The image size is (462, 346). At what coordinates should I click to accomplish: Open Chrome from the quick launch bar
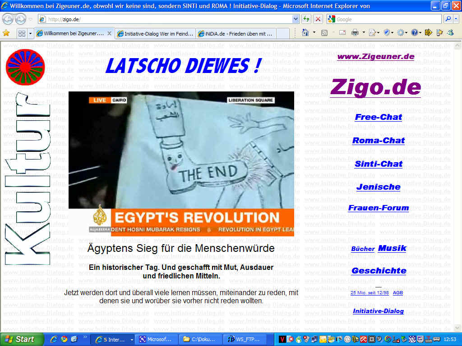click(x=64, y=339)
